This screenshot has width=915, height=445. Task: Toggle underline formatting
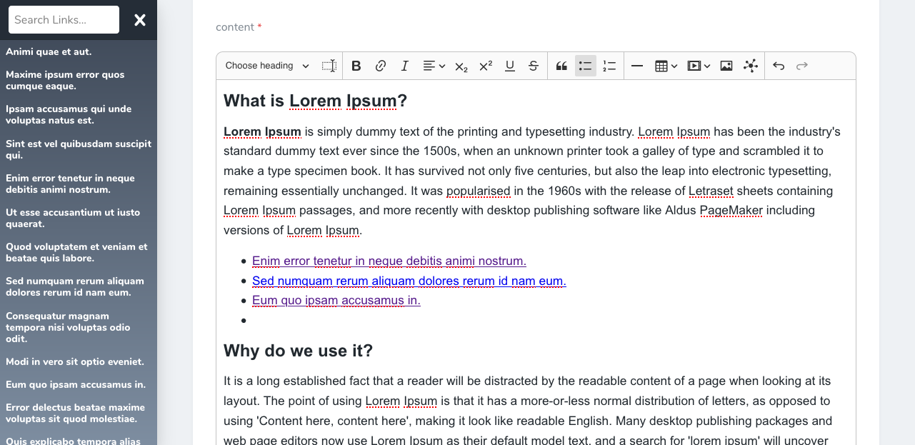(x=510, y=66)
